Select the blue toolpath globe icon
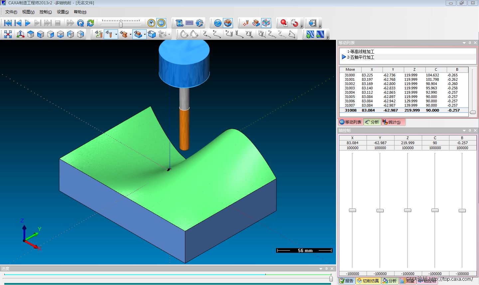479x285 pixels. (218, 23)
